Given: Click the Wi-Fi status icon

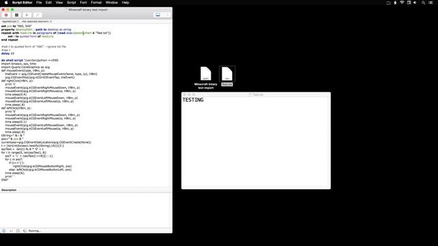Looking at the screenshot, I should [402, 3].
